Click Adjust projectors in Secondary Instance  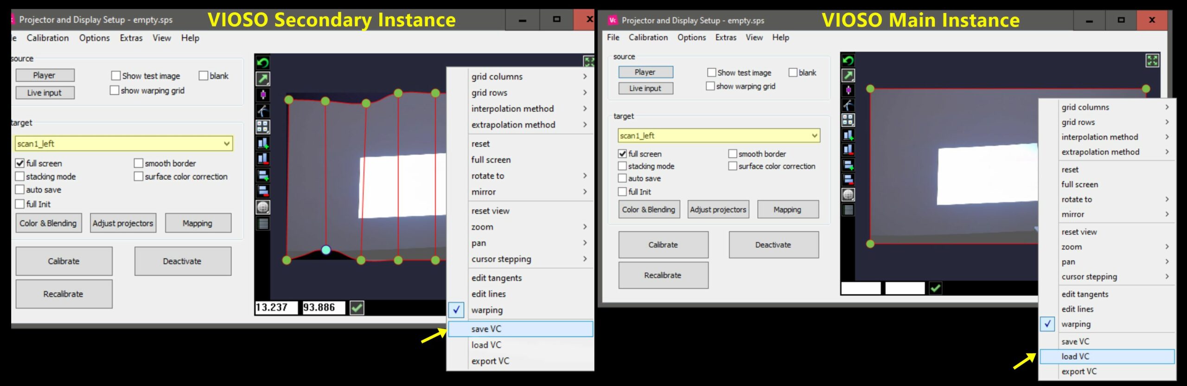tap(123, 223)
